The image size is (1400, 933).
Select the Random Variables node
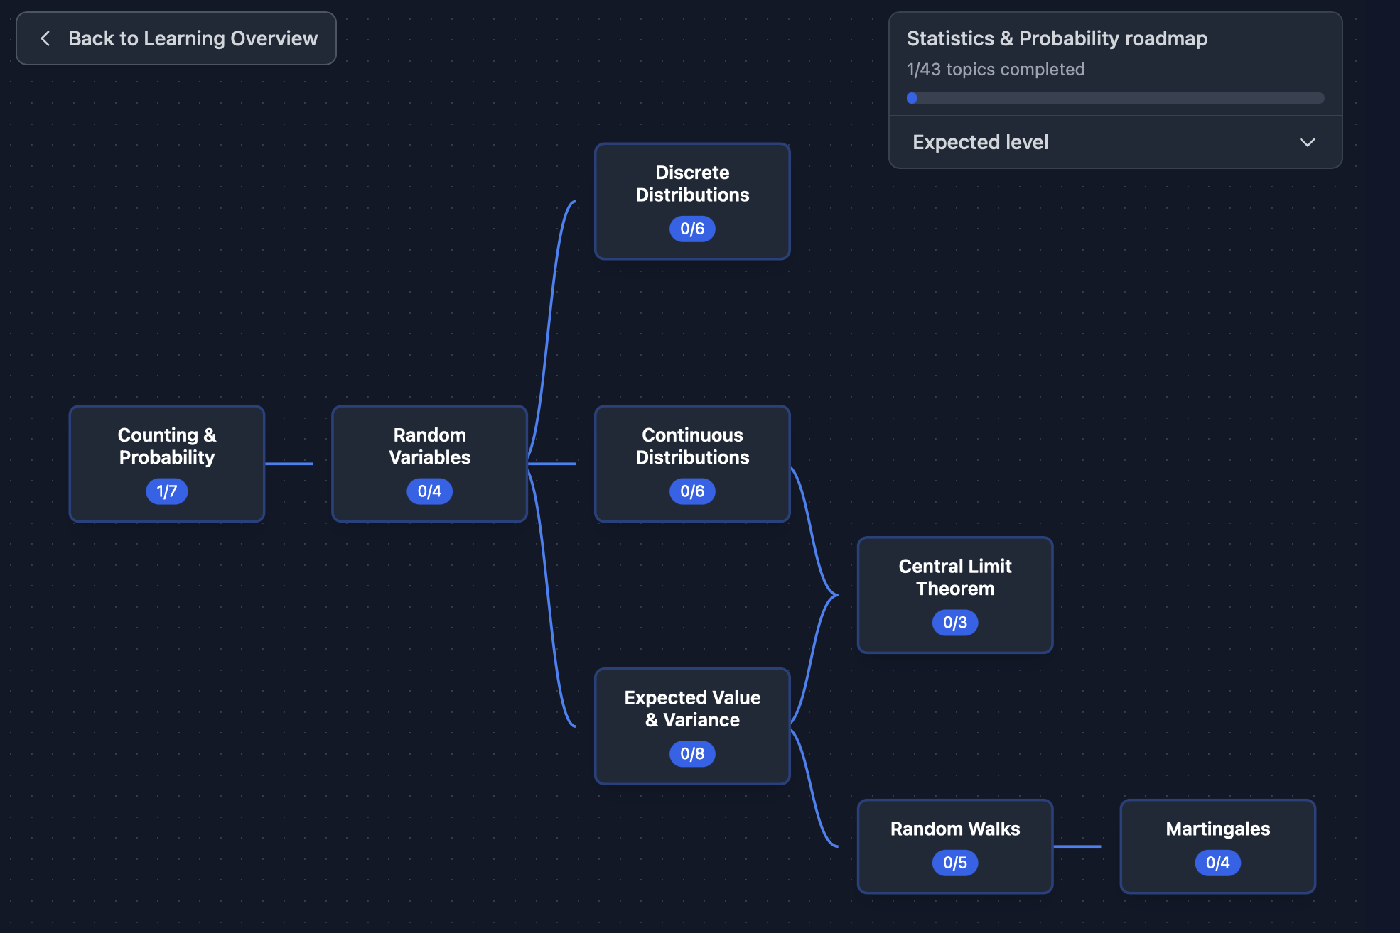click(429, 447)
